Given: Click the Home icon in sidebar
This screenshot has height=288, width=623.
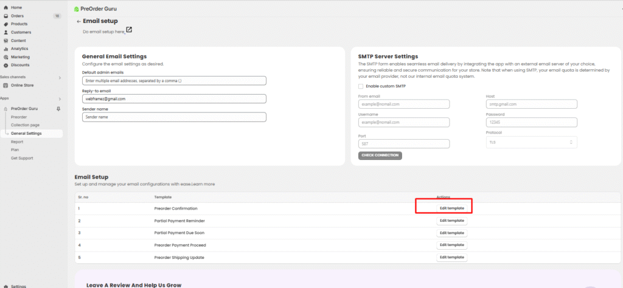Looking at the screenshot, I should coord(5,7).
